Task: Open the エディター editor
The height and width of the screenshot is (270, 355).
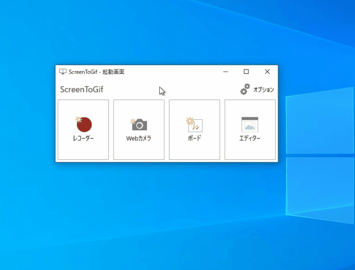Action: [x=250, y=130]
